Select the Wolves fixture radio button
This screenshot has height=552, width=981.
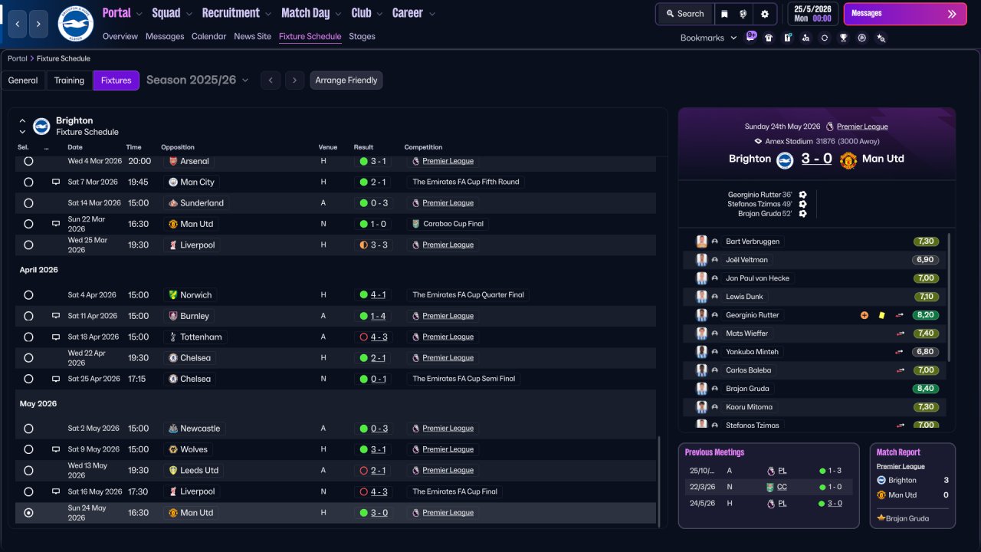28,449
